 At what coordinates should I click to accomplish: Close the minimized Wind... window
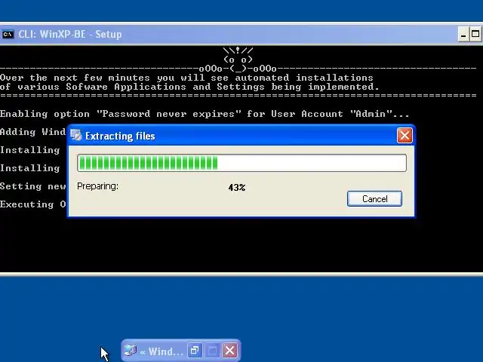click(x=229, y=350)
